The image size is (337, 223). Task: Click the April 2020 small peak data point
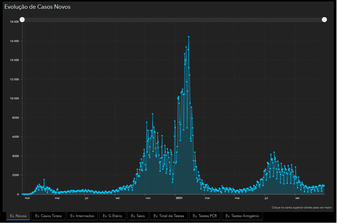(x=44, y=180)
